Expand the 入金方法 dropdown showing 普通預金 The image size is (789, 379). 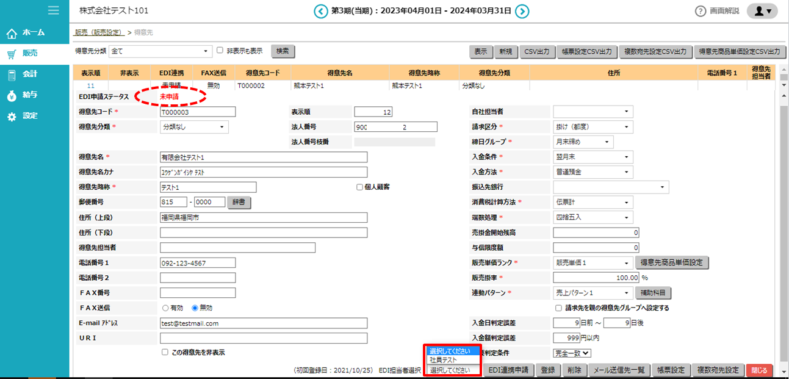tap(593, 171)
